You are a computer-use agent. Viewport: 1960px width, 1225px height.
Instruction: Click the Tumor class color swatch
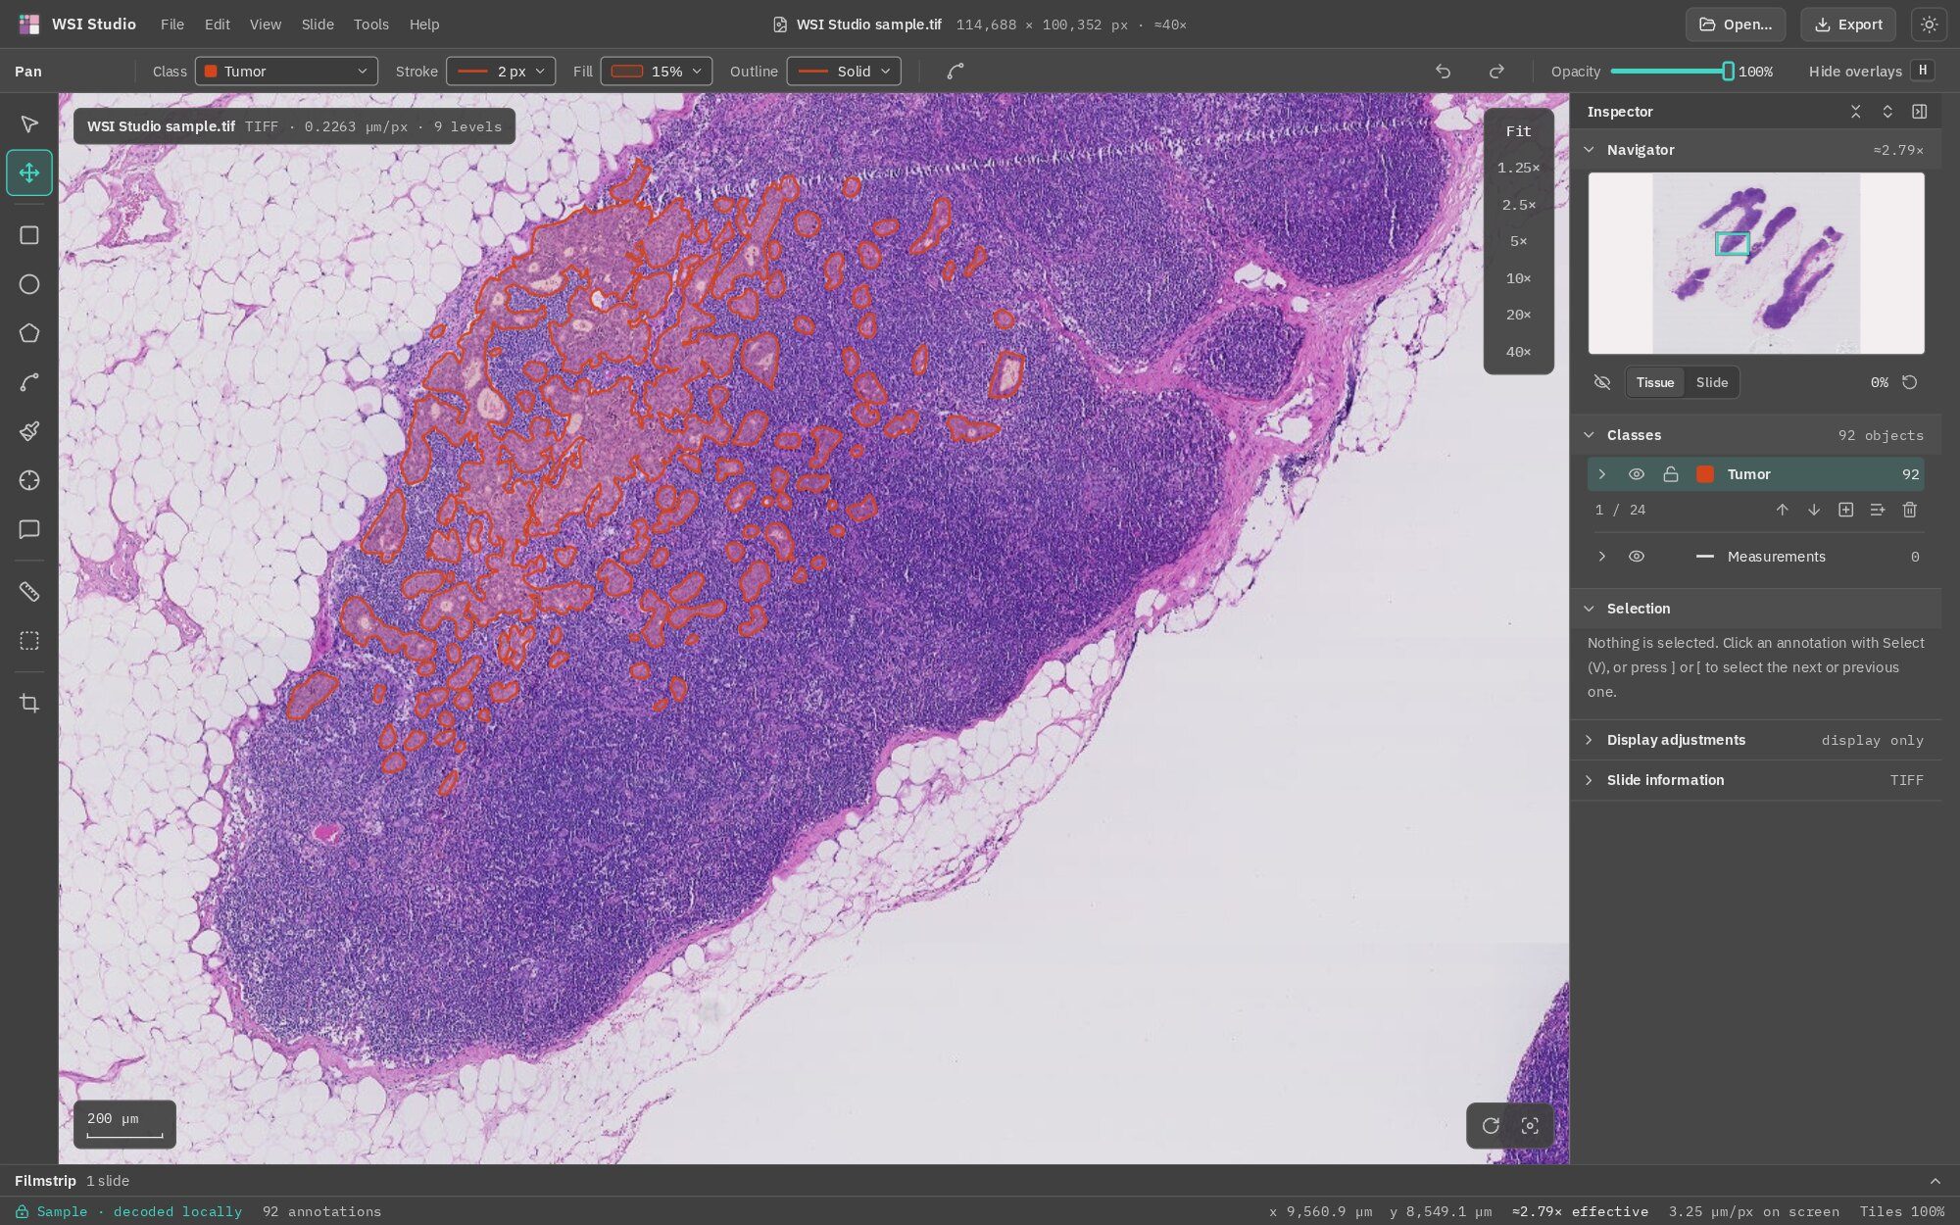[1705, 474]
